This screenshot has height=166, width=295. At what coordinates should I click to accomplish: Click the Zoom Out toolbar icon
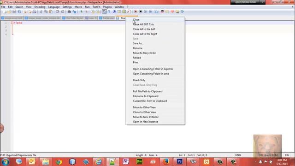[x=86, y=12]
